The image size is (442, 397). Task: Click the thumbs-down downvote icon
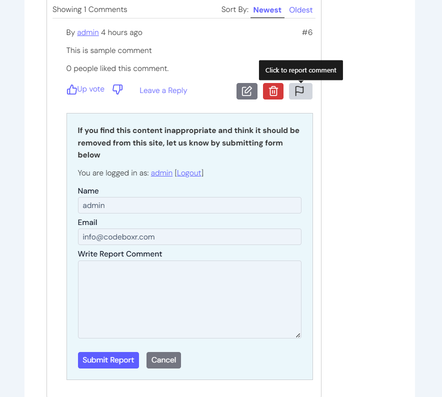[117, 89]
